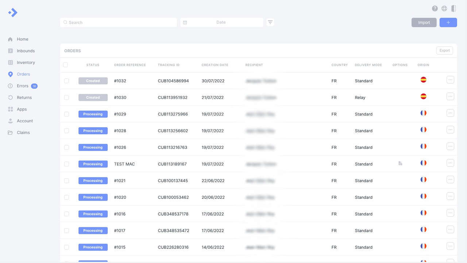Open the Errors page showing 16 errors
467x263 pixels.
click(23, 86)
